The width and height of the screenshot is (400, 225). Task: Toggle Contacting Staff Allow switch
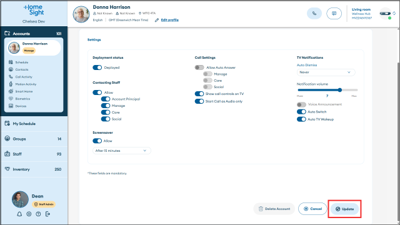coord(97,92)
